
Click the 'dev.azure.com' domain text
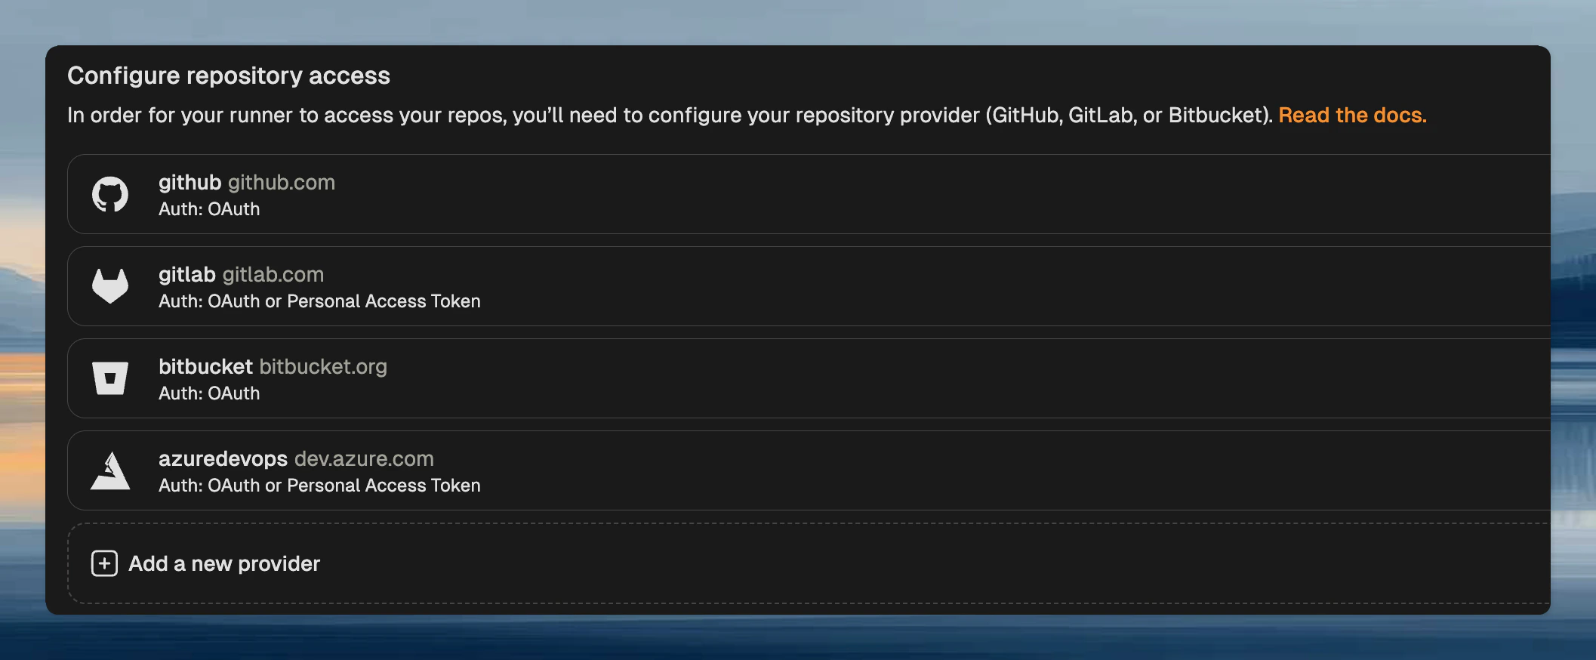click(x=364, y=459)
